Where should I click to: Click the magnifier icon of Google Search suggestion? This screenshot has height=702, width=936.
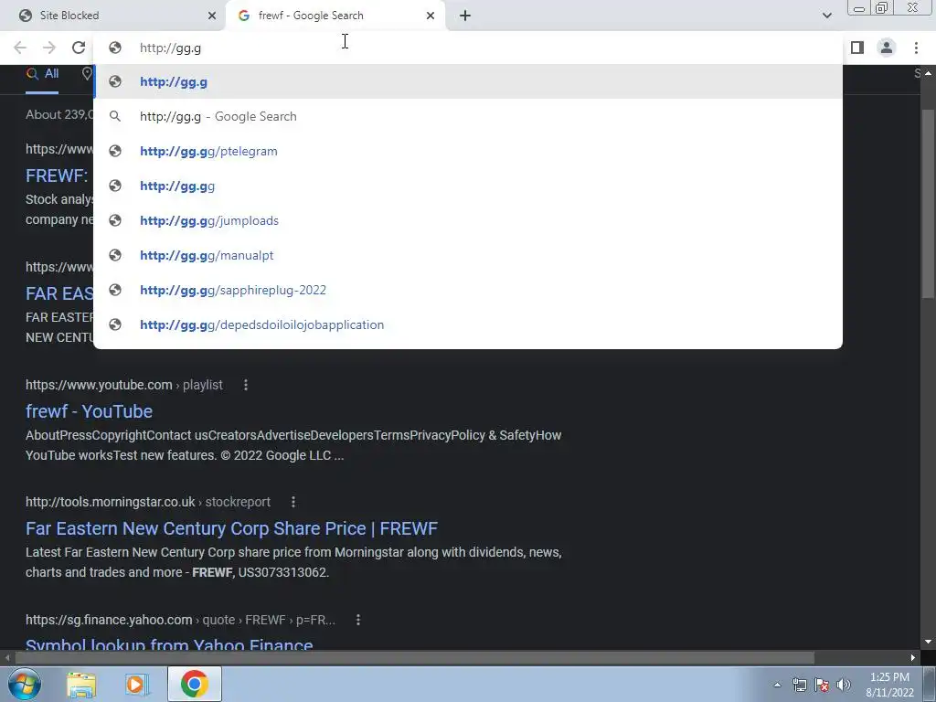coord(115,116)
